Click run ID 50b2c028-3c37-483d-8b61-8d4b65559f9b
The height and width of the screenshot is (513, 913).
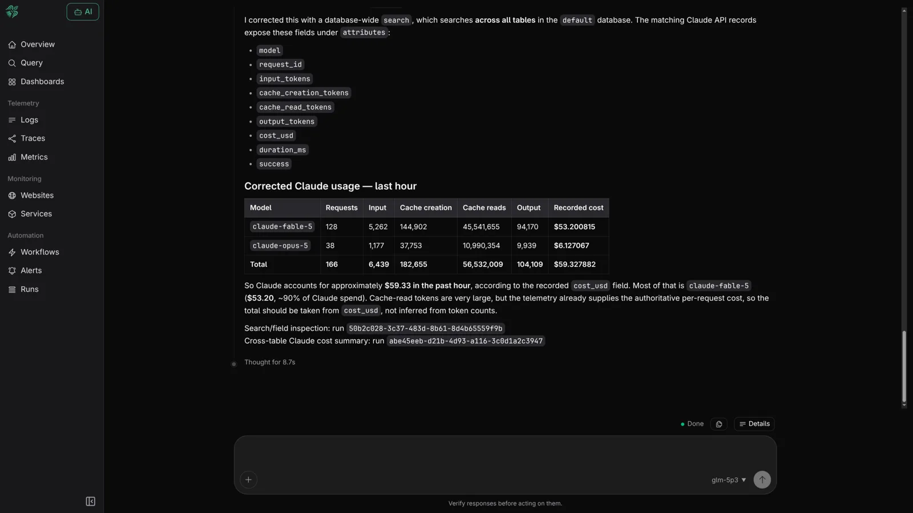pos(426,329)
